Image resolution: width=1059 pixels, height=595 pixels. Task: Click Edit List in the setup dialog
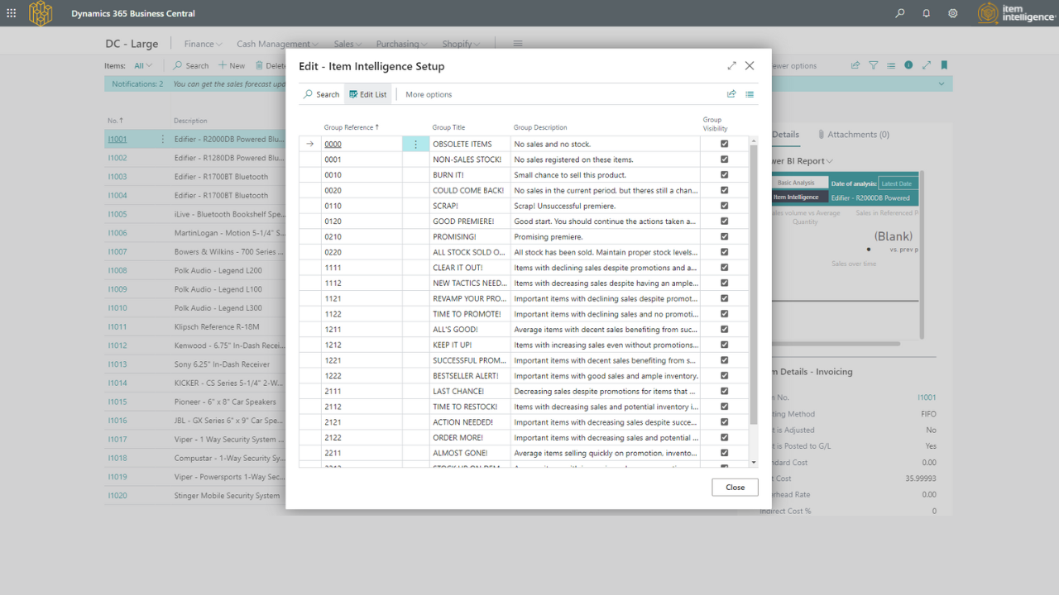tap(368, 94)
